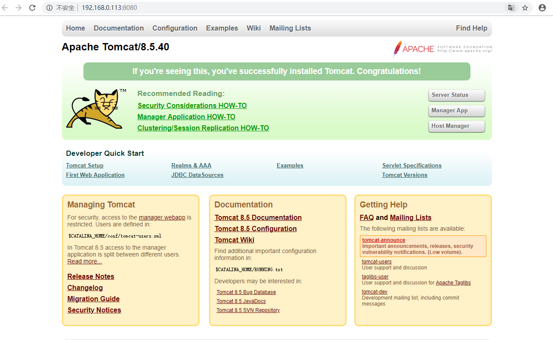The image size is (553, 340).
Task: Click the Server Status button
Action: (x=457, y=95)
